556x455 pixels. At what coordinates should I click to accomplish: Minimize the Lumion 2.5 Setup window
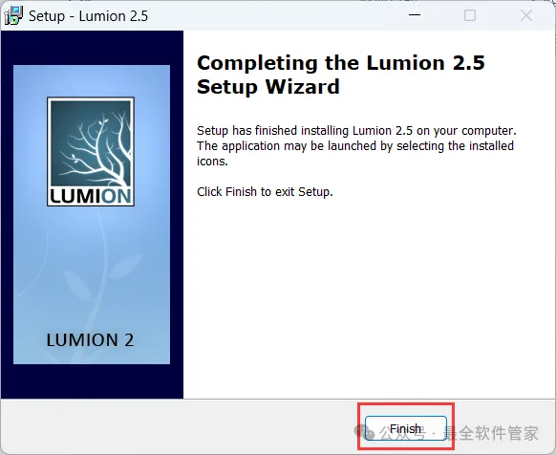point(415,15)
